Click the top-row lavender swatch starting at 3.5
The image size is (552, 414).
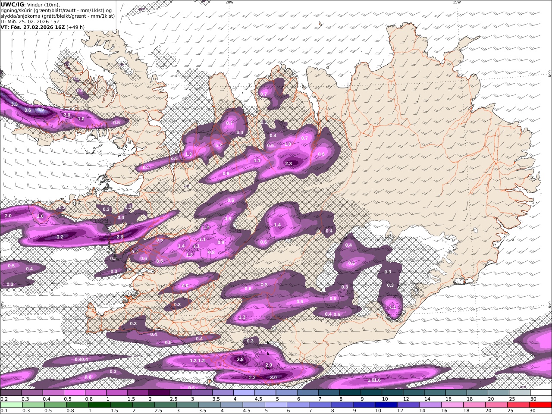tap(223, 392)
